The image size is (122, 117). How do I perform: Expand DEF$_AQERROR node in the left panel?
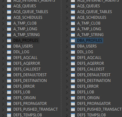(3, 64)
